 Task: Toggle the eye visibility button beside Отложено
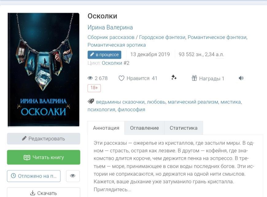[73, 176]
